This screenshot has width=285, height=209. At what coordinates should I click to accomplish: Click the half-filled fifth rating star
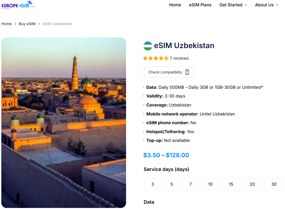(166, 58)
